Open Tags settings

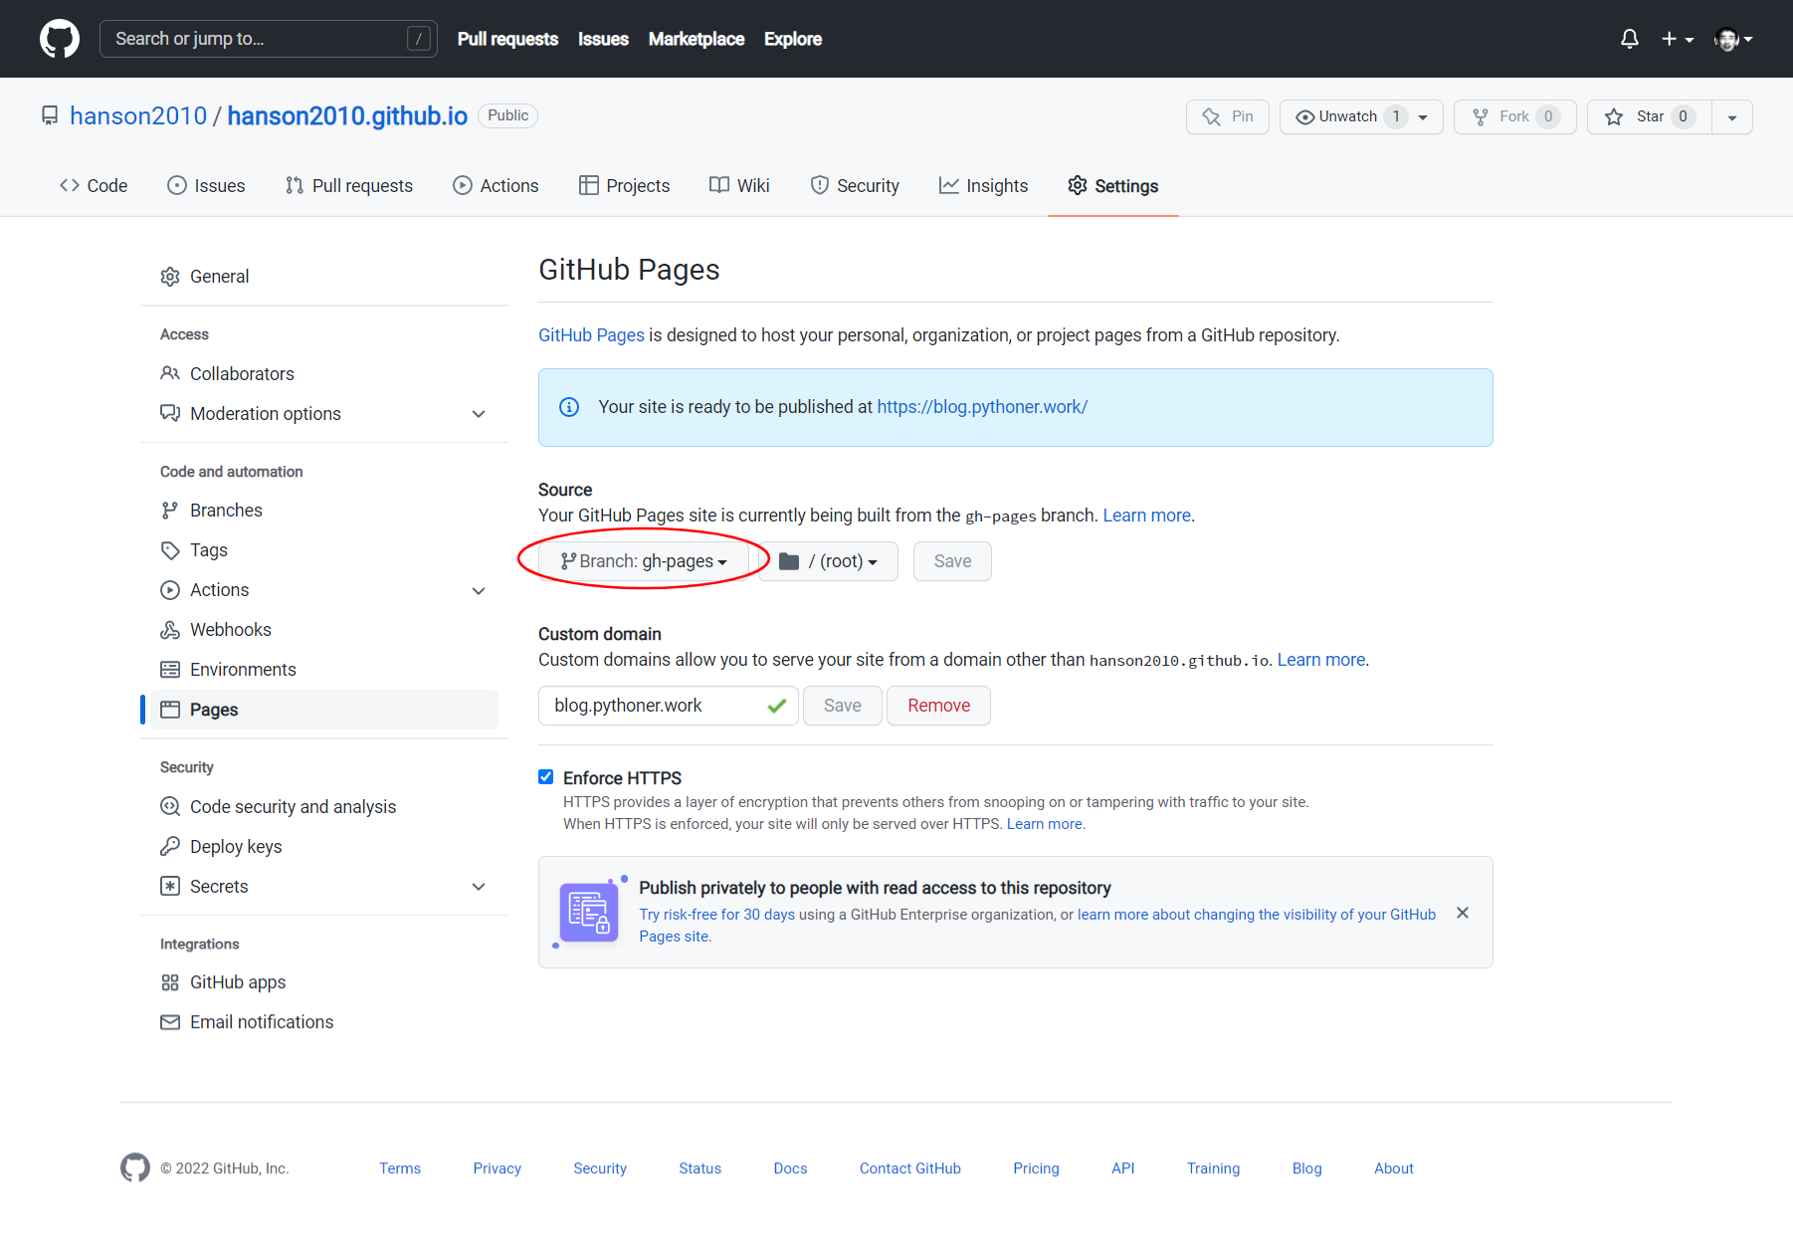(x=324, y=550)
